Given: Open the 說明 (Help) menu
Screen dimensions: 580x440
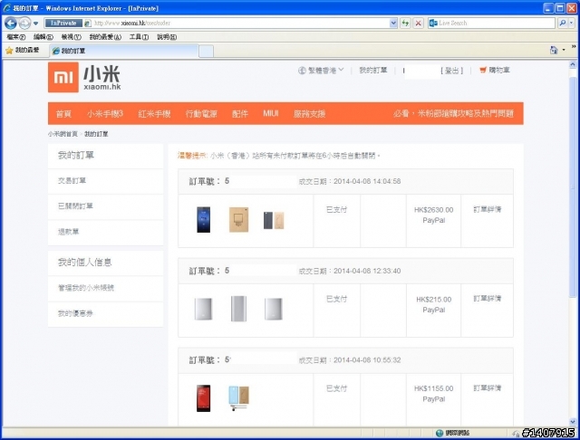Looking at the screenshot, I should click(167, 37).
